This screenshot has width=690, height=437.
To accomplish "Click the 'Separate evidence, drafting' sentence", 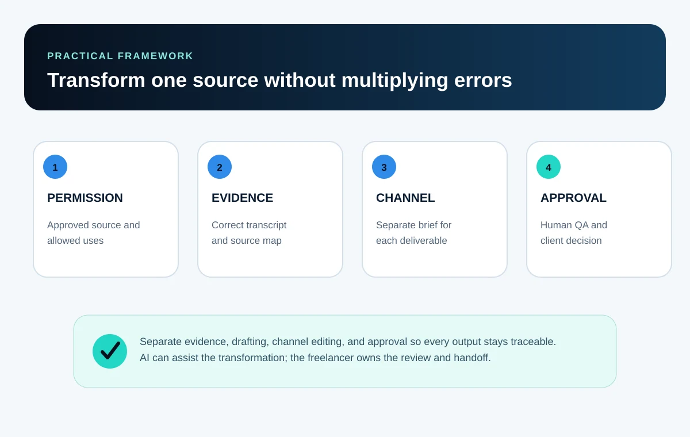I will pyautogui.click(x=348, y=342).
